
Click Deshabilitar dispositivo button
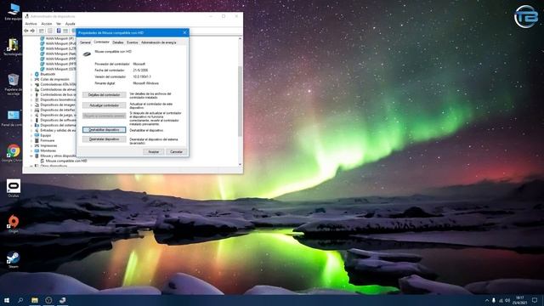click(x=104, y=130)
